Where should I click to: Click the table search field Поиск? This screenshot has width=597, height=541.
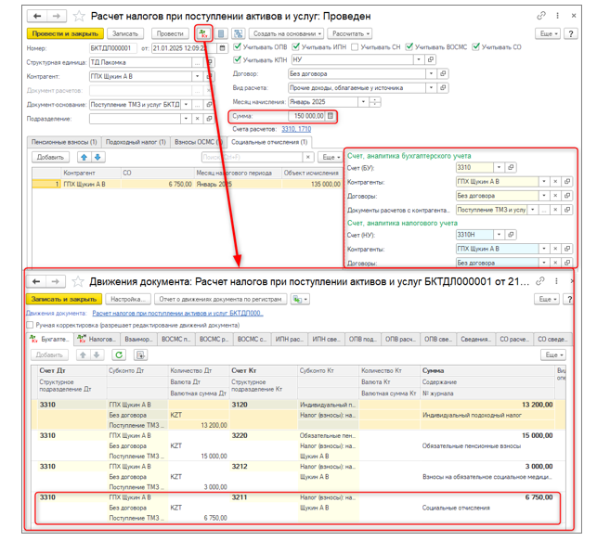click(x=252, y=157)
